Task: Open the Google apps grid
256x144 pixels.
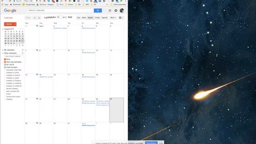Action: click(x=110, y=10)
